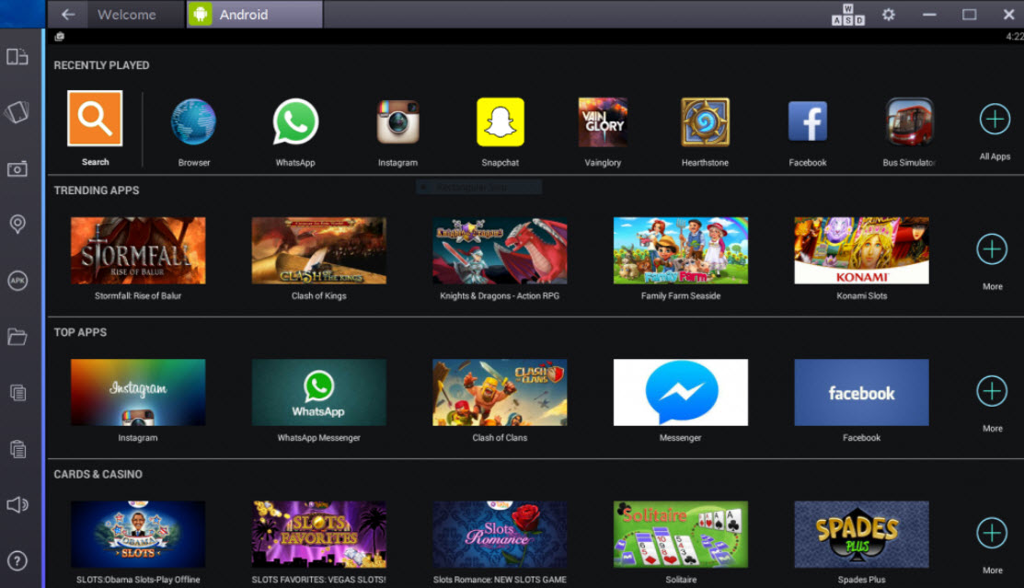Select Family Farm Seaside thumbnail
Screen dimensions: 1024x588
(681, 250)
